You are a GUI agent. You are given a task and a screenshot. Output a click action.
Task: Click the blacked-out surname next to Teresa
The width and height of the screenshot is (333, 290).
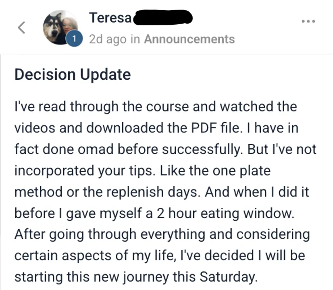163,17
